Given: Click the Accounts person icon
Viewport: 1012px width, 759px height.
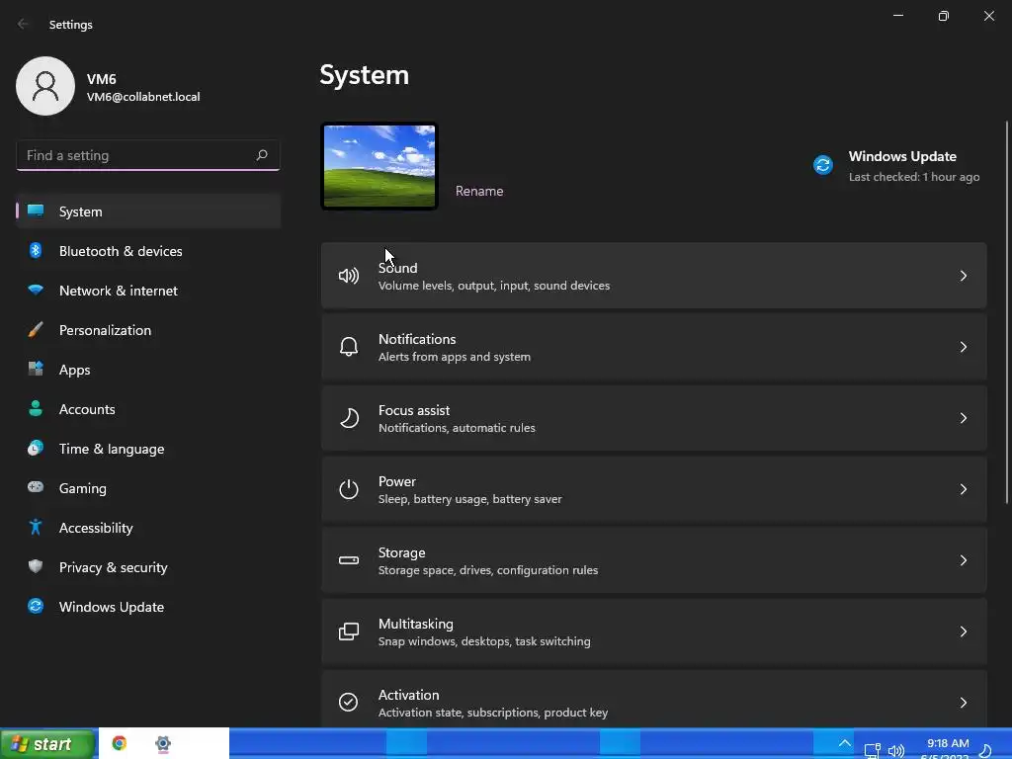Looking at the screenshot, I should (x=36, y=408).
